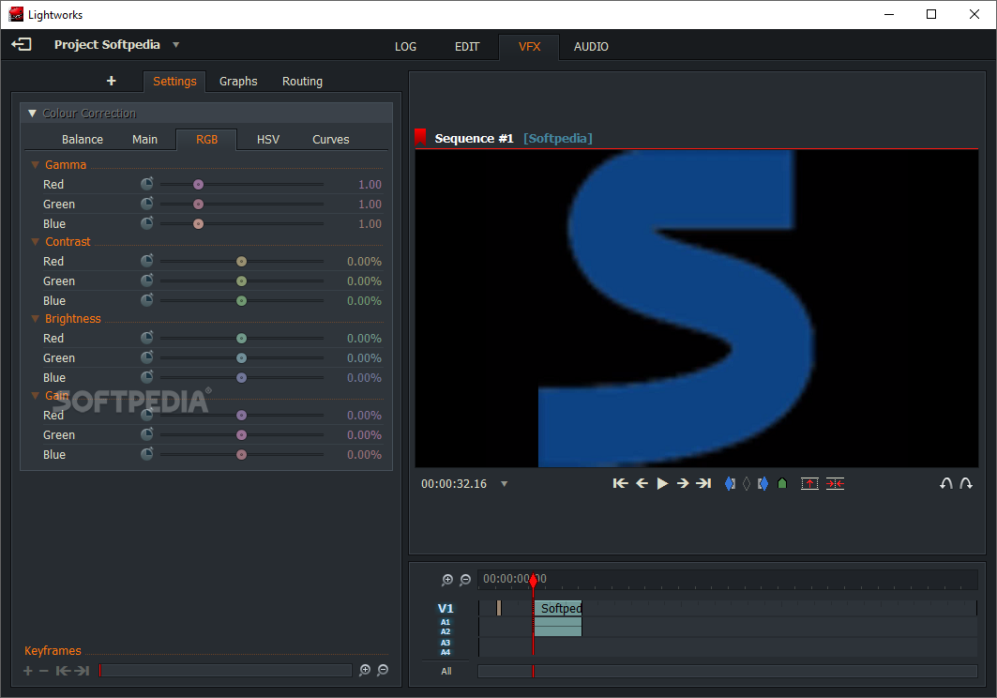This screenshot has height=698, width=997.
Task: Jump to sequence end in viewer
Action: tap(703, 483)
